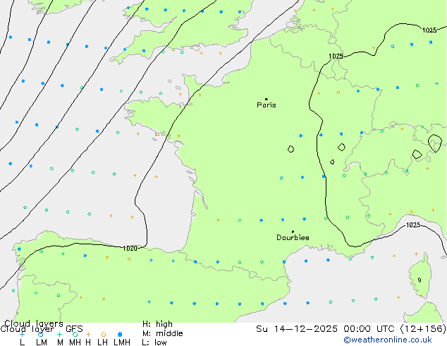Click the 'Cloud layers' legend title
The width and height of the screenshot is (447, 346).
click(34, 323)
